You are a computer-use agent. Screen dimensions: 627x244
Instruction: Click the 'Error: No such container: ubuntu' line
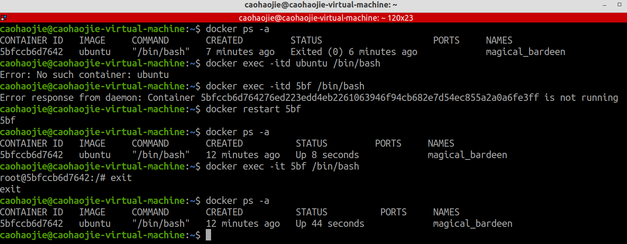[x=85, y=75]
